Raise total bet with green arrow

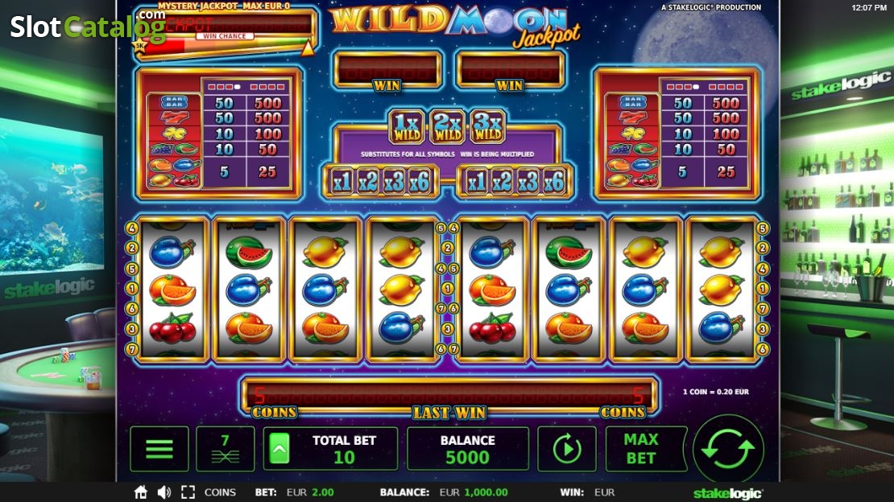pos(279,449)
